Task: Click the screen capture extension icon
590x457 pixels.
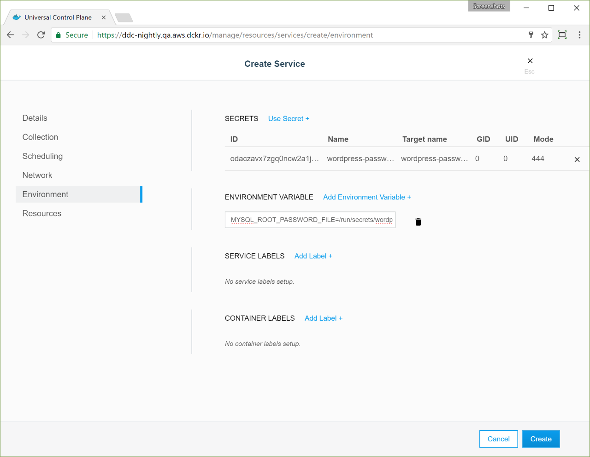Action: click(x=562, y=35)
